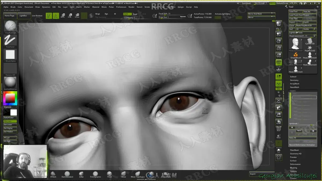
Task: Open the Deformation subpalette
Action: pos(295,164)
